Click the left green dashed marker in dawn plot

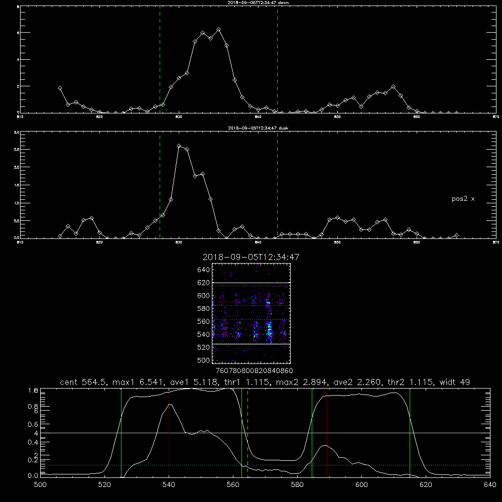coord(160,59)
